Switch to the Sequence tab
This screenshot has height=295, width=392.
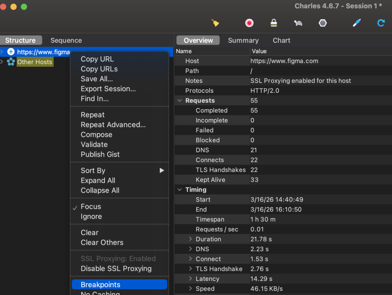click(66, 40)
